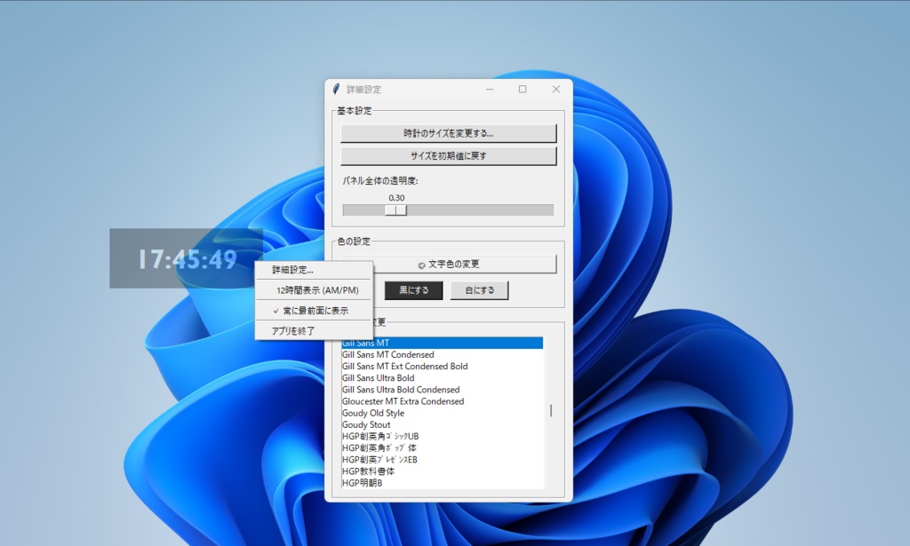Pick the Goudy Stout font
Screen dimensions: 910x546
pyautogui.click(x=443, y=424)
